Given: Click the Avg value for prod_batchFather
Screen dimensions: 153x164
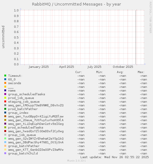Looking at the screenshot, I should [123, 109].
